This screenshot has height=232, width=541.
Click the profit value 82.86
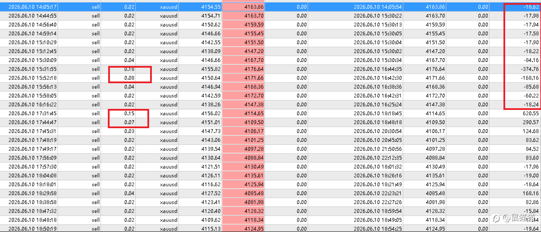point(532,202)
